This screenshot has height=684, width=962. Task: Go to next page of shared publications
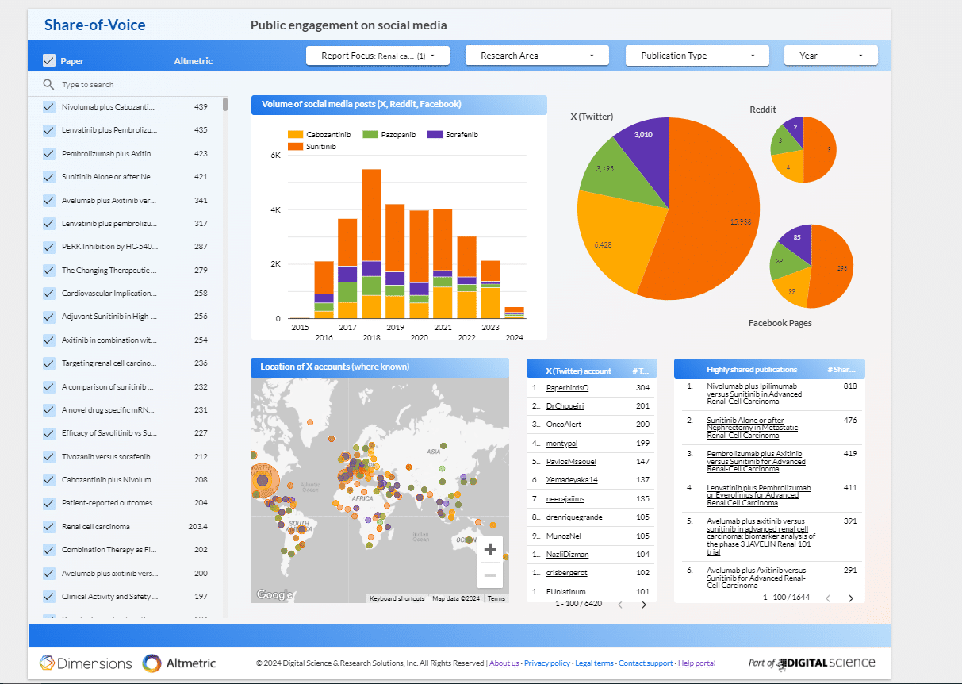[x=851, y=598]
